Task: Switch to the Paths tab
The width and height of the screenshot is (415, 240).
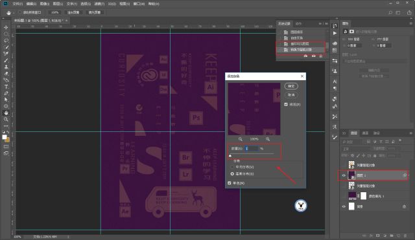Action: coord(376,133)
